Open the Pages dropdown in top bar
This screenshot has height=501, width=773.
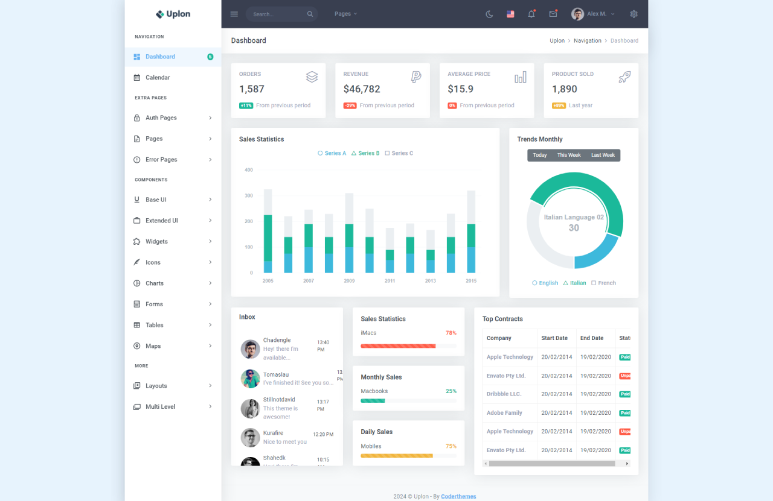346,14
